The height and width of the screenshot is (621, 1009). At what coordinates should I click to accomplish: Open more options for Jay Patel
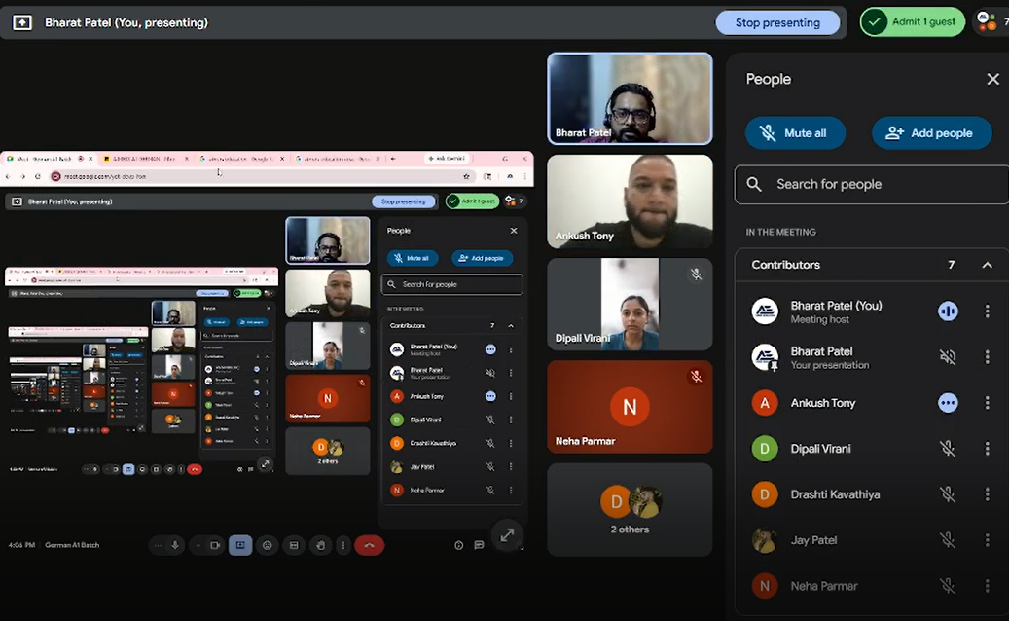tap(988, 540)
